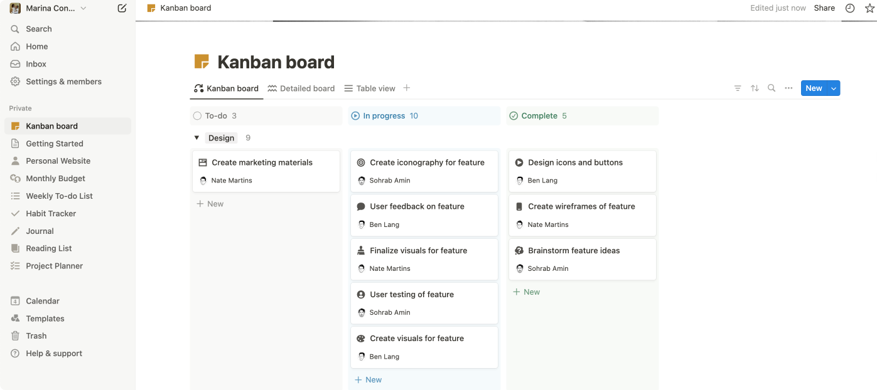This screenshot has height=390, width=877.
Task: Click Kanban board breadcrumb in top bar
Action: [x=179, y=8]
